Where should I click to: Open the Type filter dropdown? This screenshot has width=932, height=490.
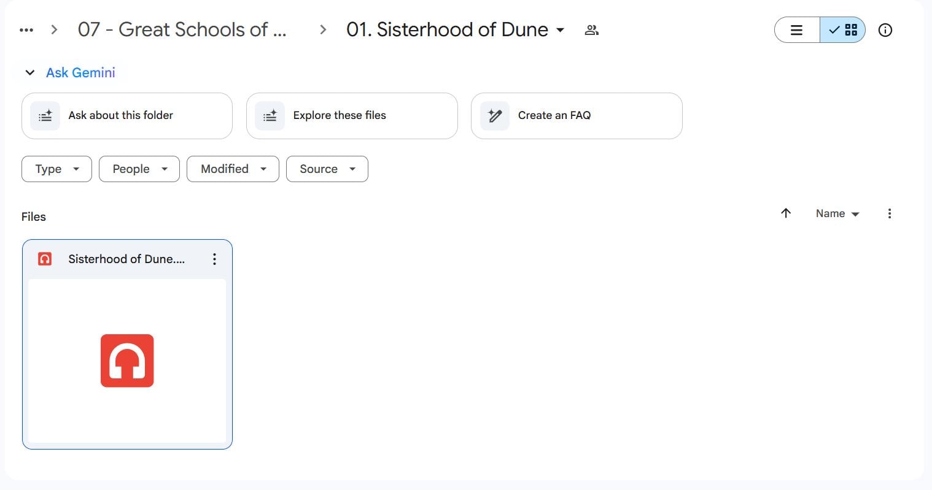(56, 169)
